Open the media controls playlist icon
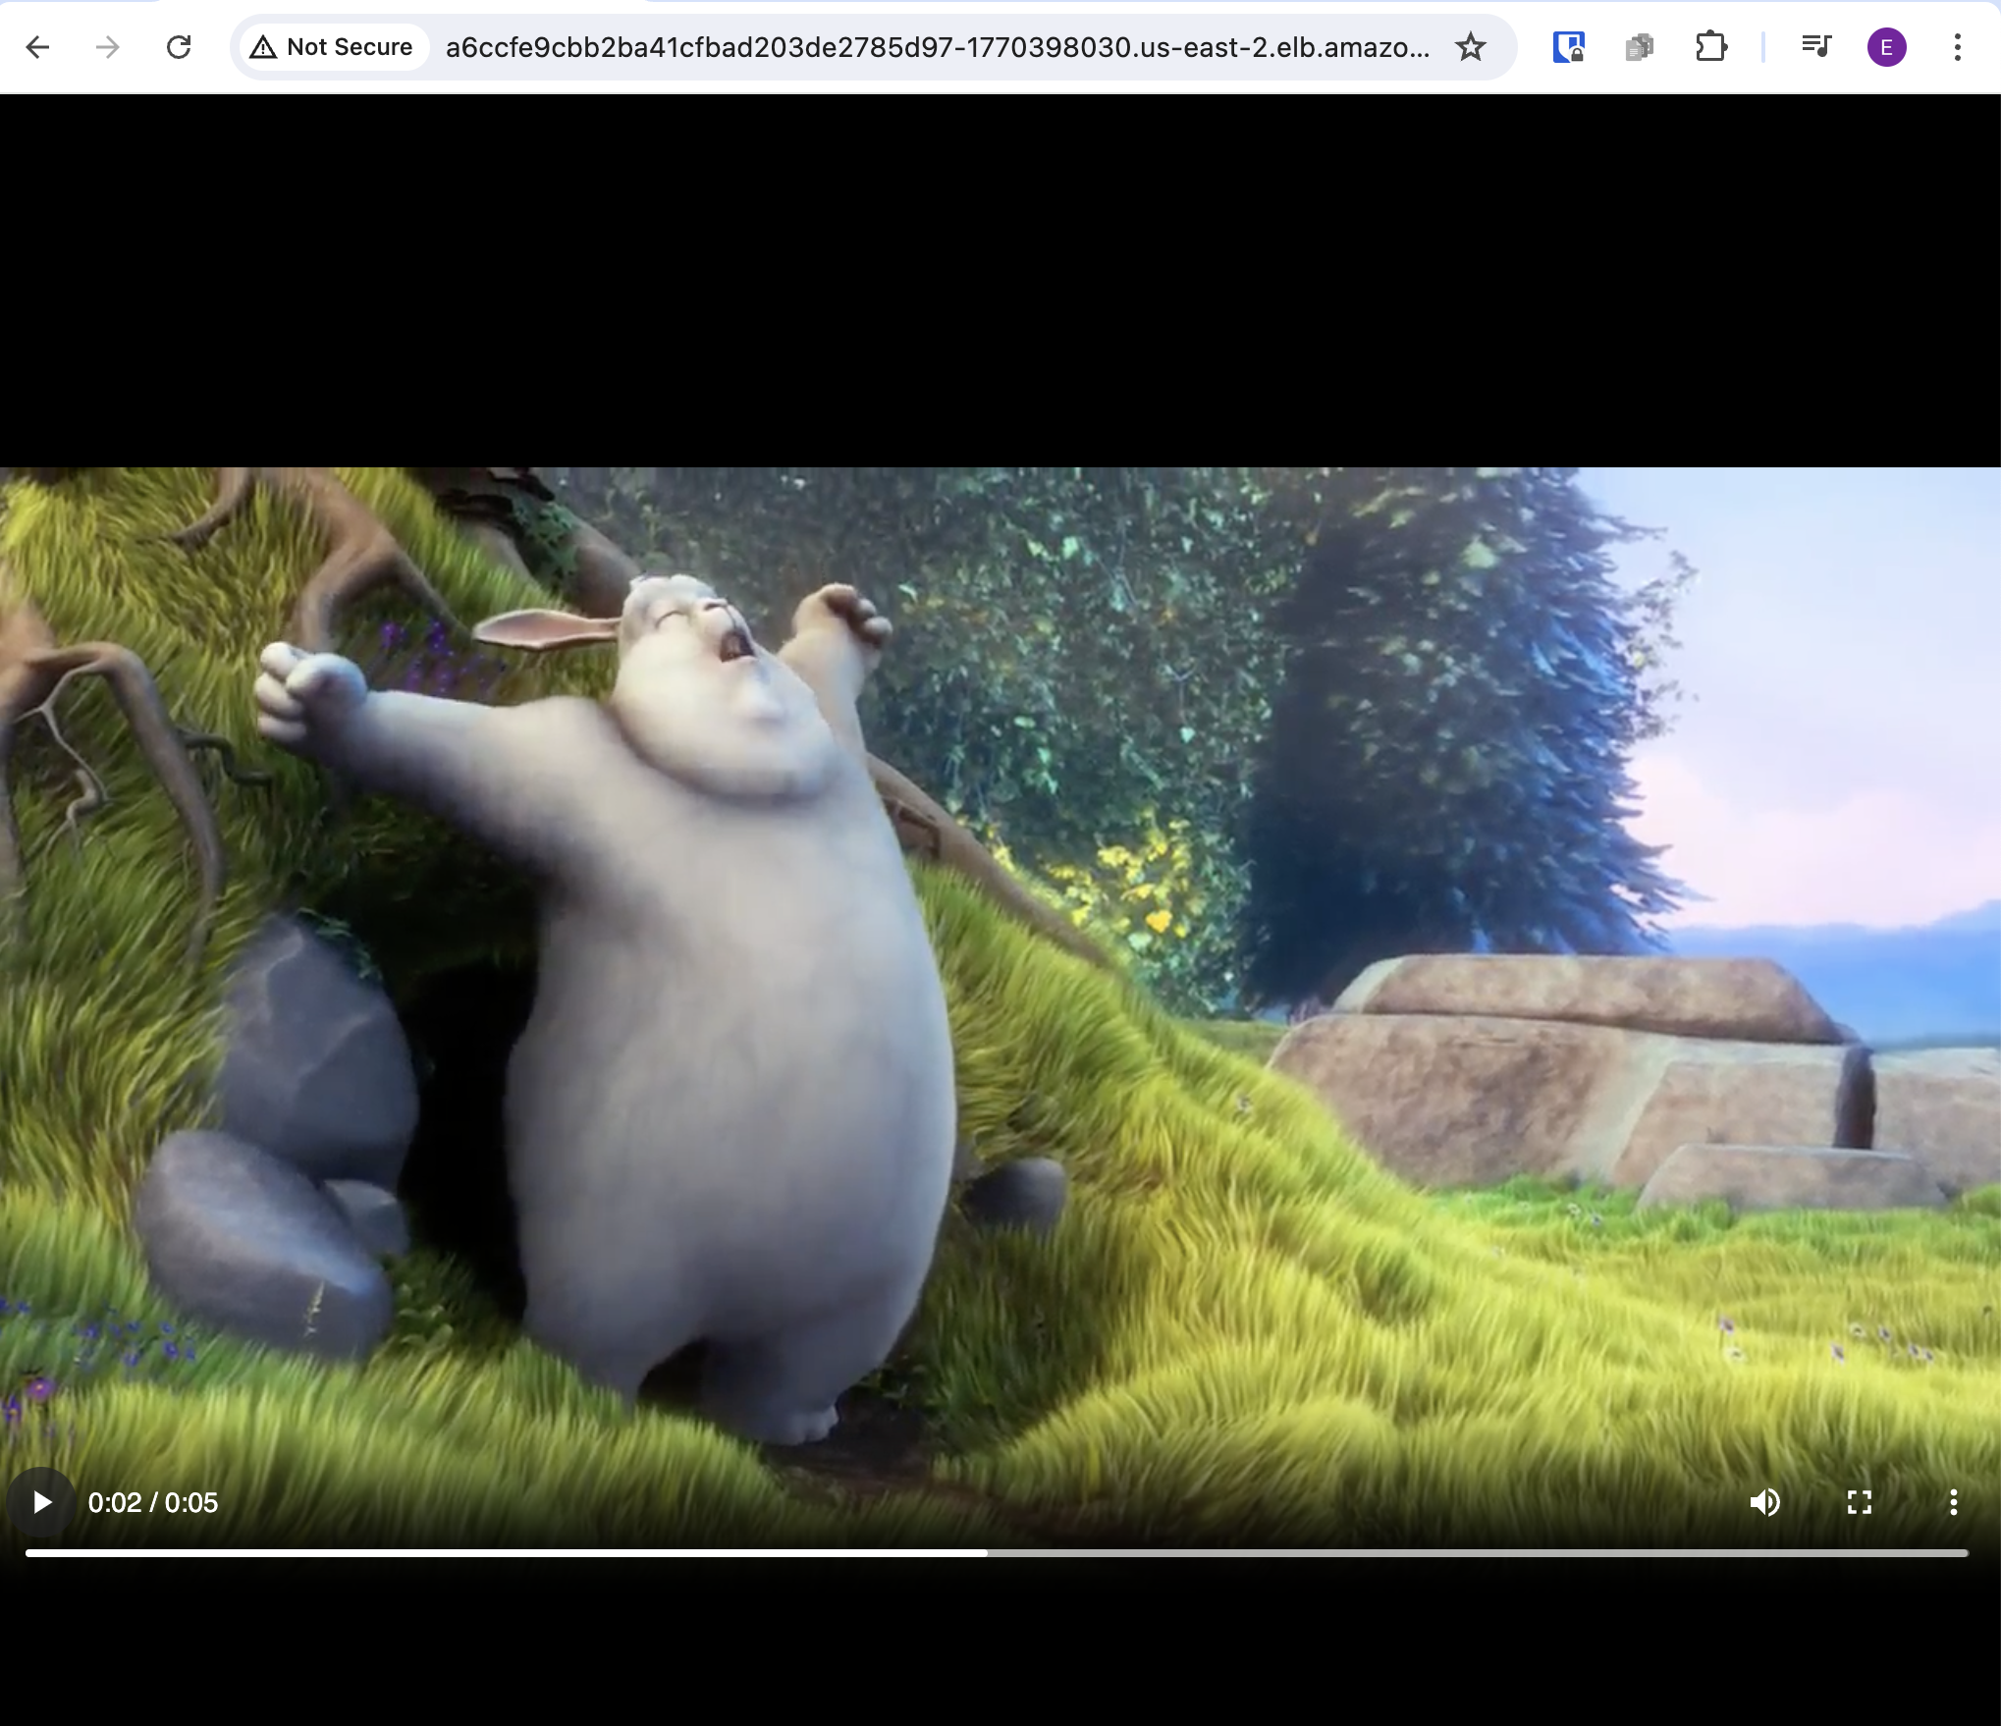The height and width of the screenshot is (1726, 2001). [1815, 47]
